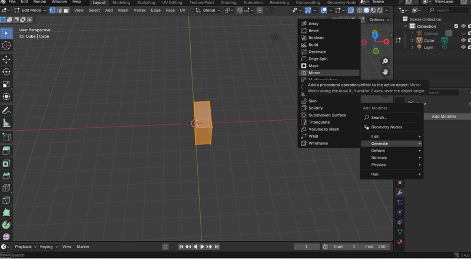Select the Annotate pencil tool
The image size is (471, 259).
tap(6, 111)
